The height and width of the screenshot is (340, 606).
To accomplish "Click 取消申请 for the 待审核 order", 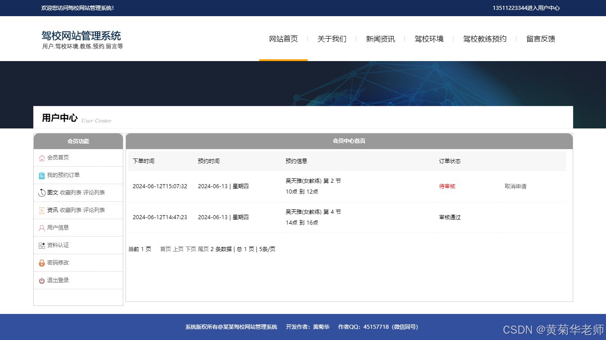I will [516, 186].
